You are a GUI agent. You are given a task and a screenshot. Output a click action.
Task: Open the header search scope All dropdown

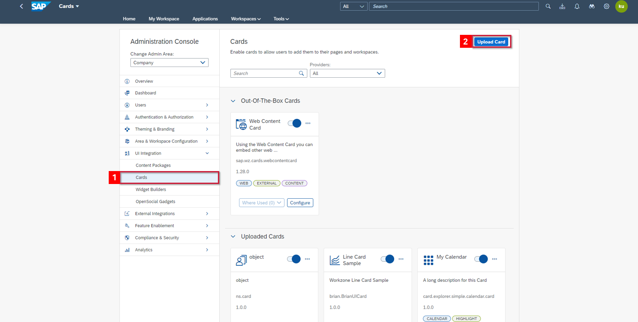coord(354,6)
